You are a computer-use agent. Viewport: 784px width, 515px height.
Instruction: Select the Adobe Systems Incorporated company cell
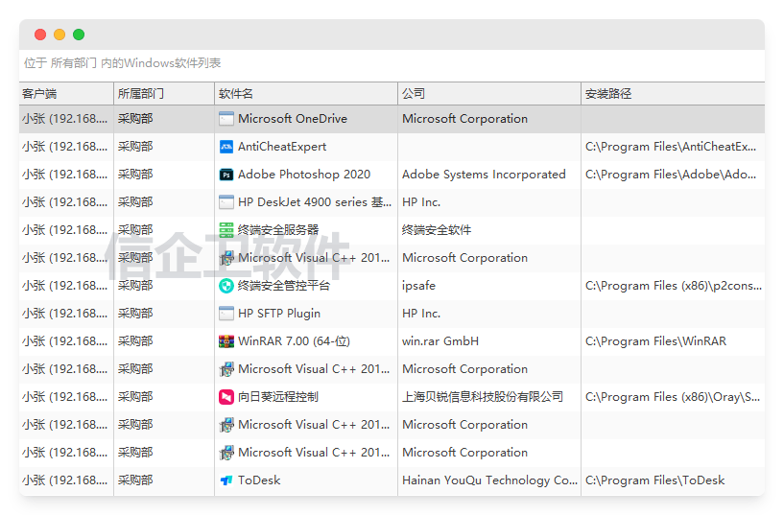tap(484, 175)
